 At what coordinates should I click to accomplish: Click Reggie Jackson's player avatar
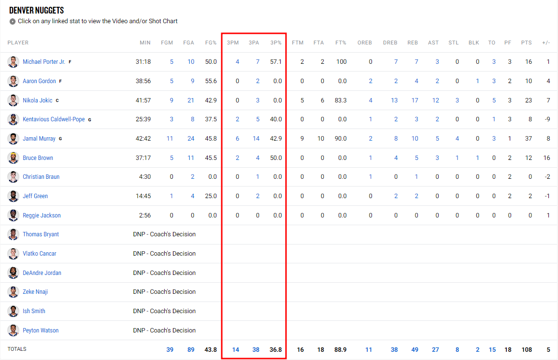[x=13, y=216]
